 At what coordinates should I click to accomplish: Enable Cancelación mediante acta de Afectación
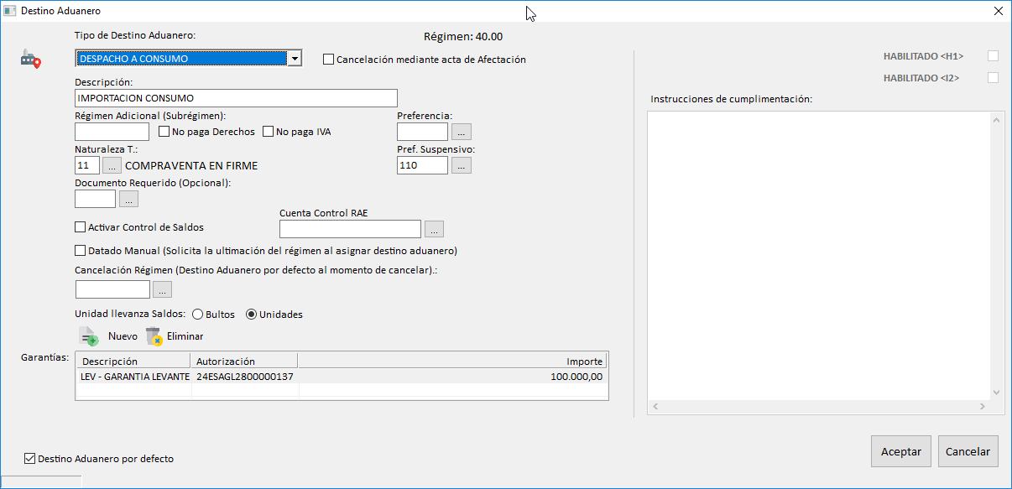coord(329,60)
